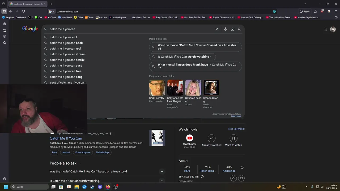Reload the page

pyautogui.click(x=23, y=11)
